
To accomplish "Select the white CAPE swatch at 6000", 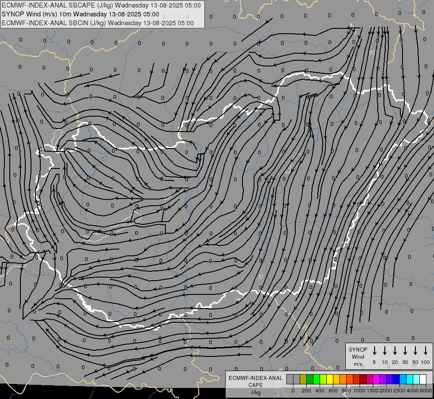I will (x=422, y=379).
